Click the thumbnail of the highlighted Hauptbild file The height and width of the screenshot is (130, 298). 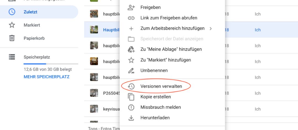[94, 29]
